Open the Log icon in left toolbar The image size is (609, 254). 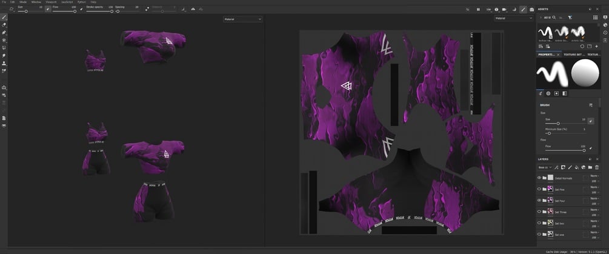click(x=4, y=118)
